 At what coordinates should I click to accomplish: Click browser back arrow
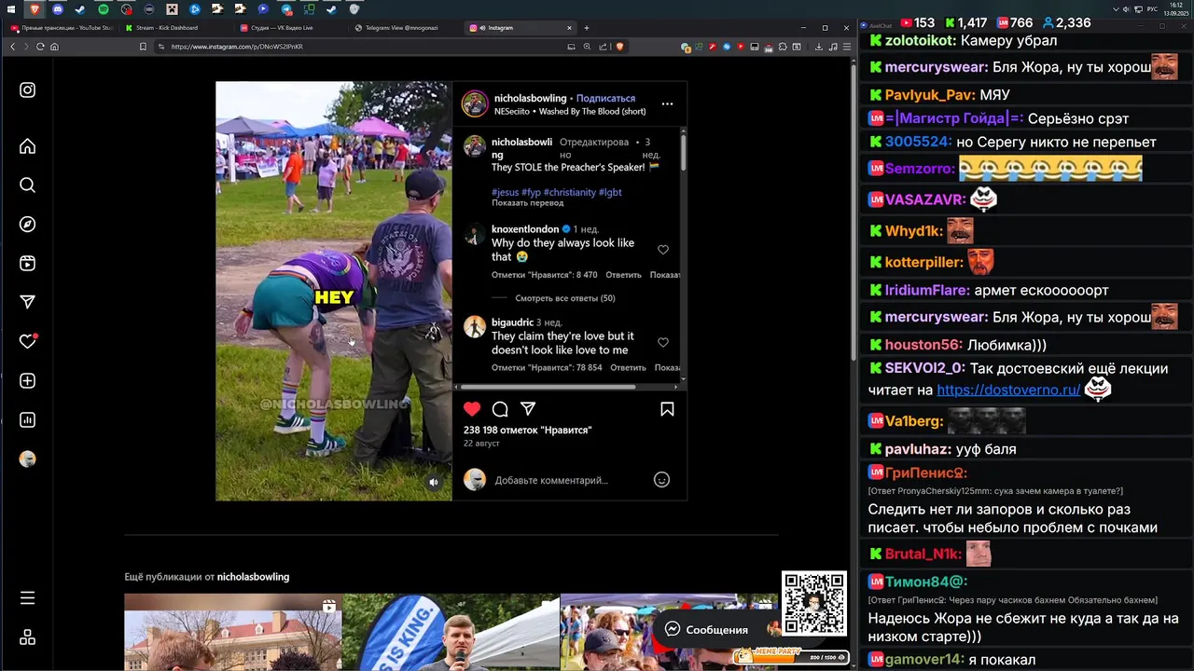[x=12, y=47]
